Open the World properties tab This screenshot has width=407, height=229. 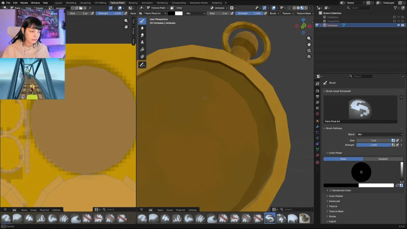point(317,114)
